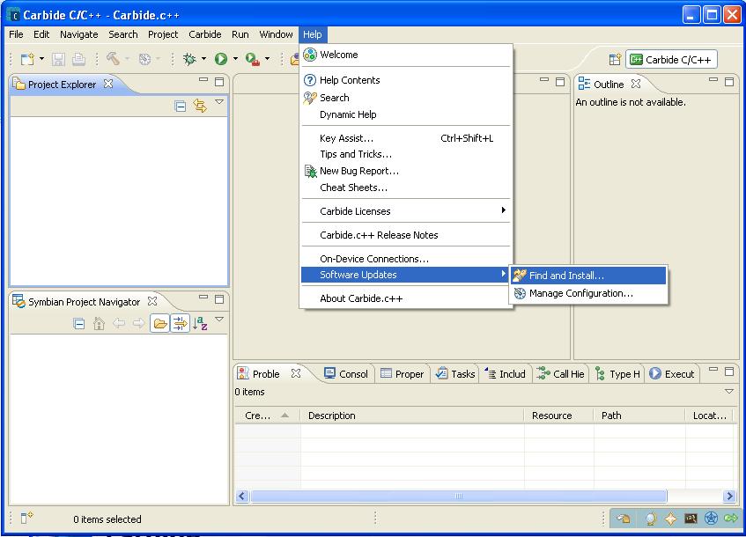Click the blue circle status bar icon
The width and height of the screenshot is (746, 537).
(711, 518)
